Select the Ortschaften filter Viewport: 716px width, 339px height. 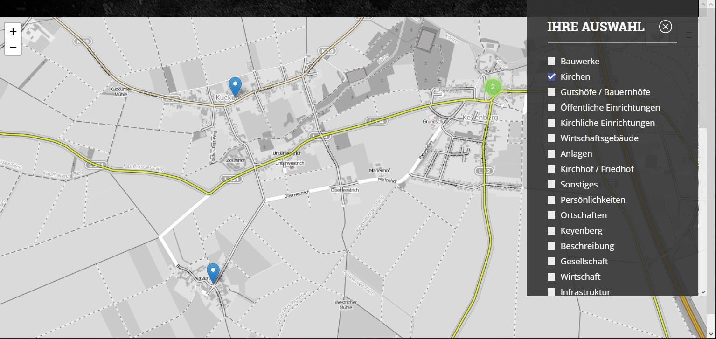tap(551, 215)
